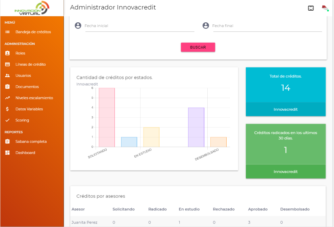Open Documentos from the sidebar menu
Viewport: 334px width, 227px height.
click(x=27, y=87)
